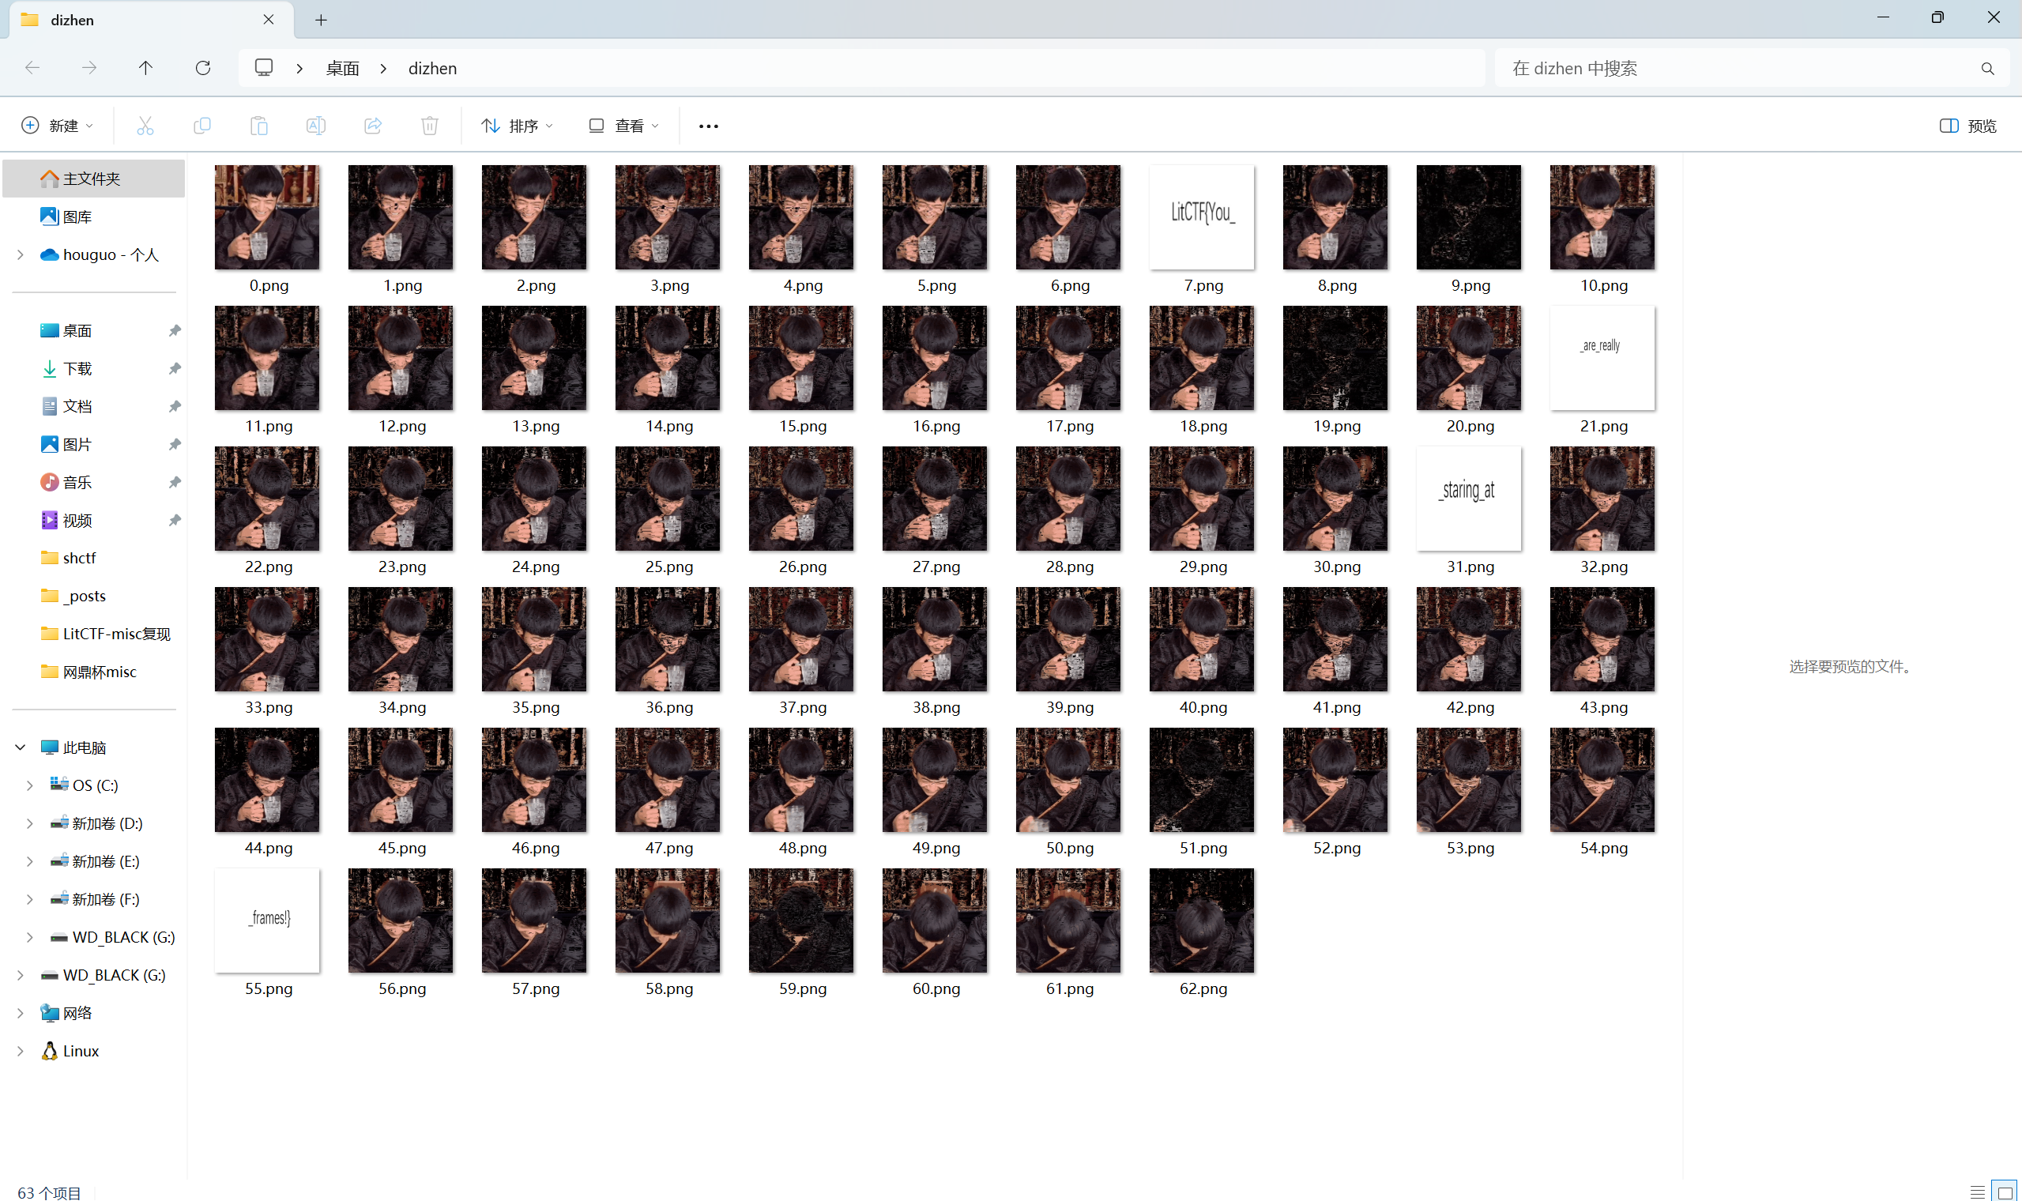Viewport: 2022px width, 1201px height.
Task: Select the dark 9.png thumbnail
Action: pos(1469,217)
